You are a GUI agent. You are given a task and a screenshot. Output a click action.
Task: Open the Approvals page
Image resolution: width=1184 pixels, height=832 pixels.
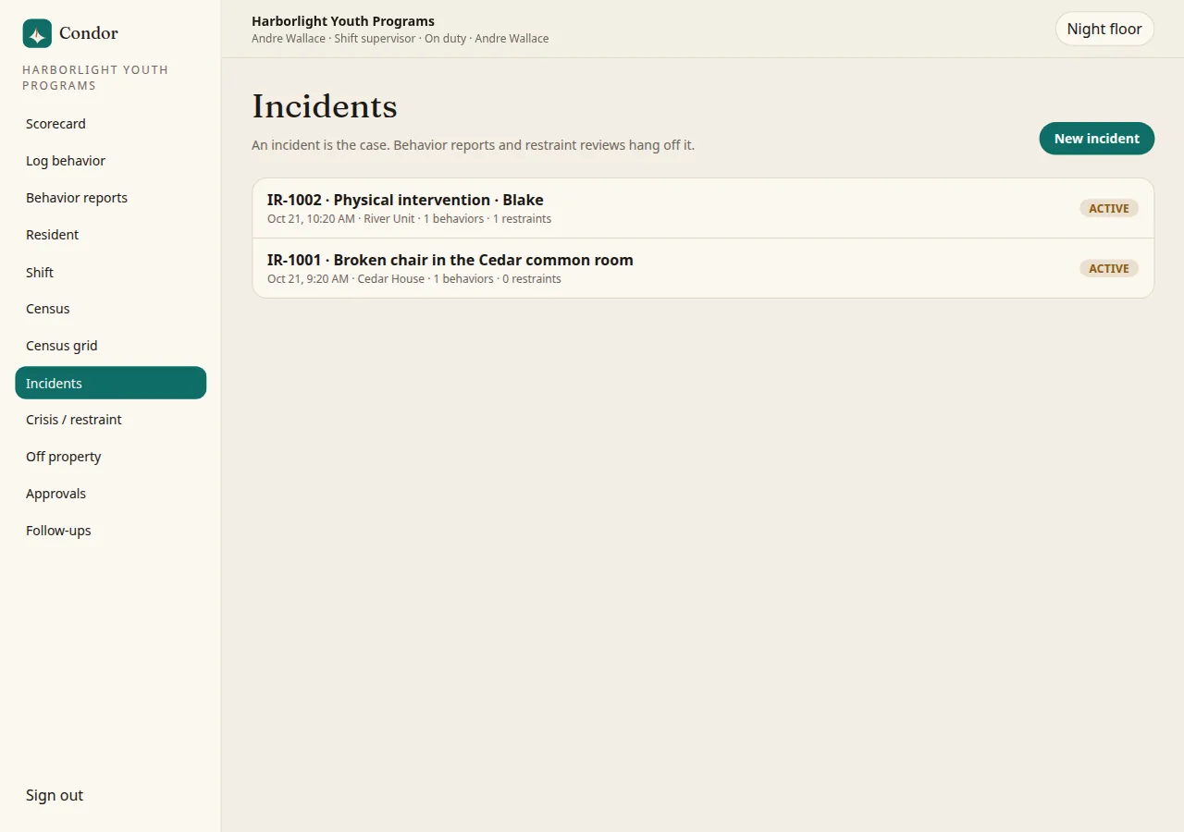coord(110,494)
